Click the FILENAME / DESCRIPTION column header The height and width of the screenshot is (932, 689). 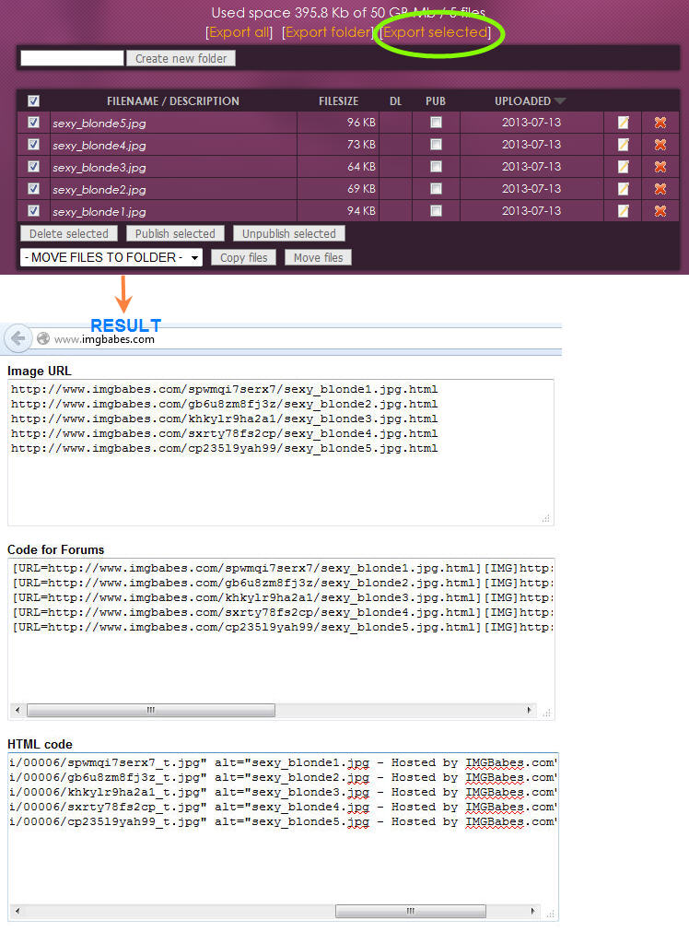[x=173, y=101]
